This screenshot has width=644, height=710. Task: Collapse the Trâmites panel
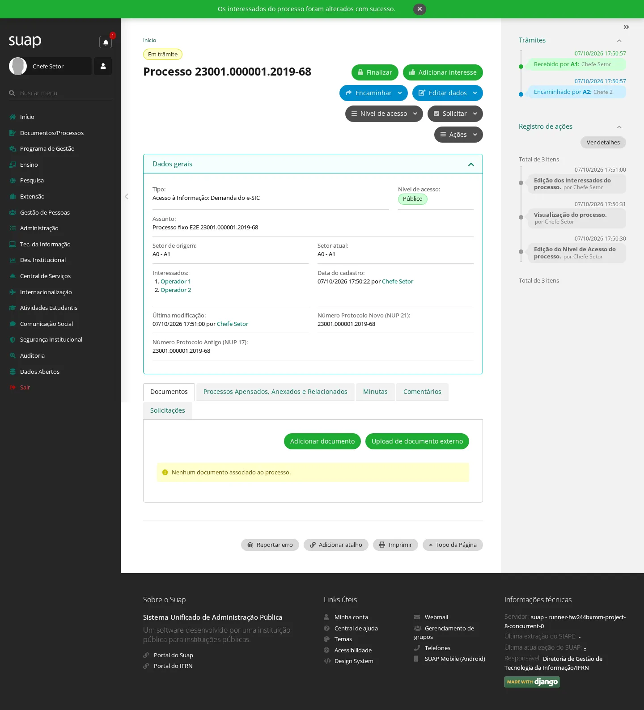[x=619, y=41]
